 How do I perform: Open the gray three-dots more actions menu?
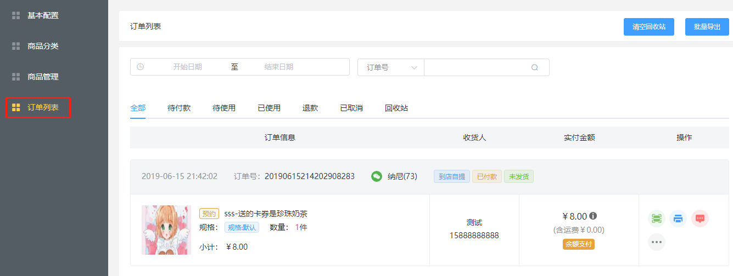click(657, 242)
